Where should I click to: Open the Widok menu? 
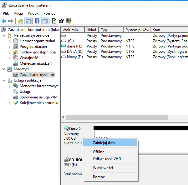click(x=33, y=13)
